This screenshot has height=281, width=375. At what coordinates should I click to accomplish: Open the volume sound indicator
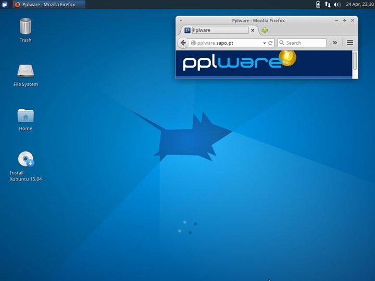pyautogui.click(x=337, y=4)
